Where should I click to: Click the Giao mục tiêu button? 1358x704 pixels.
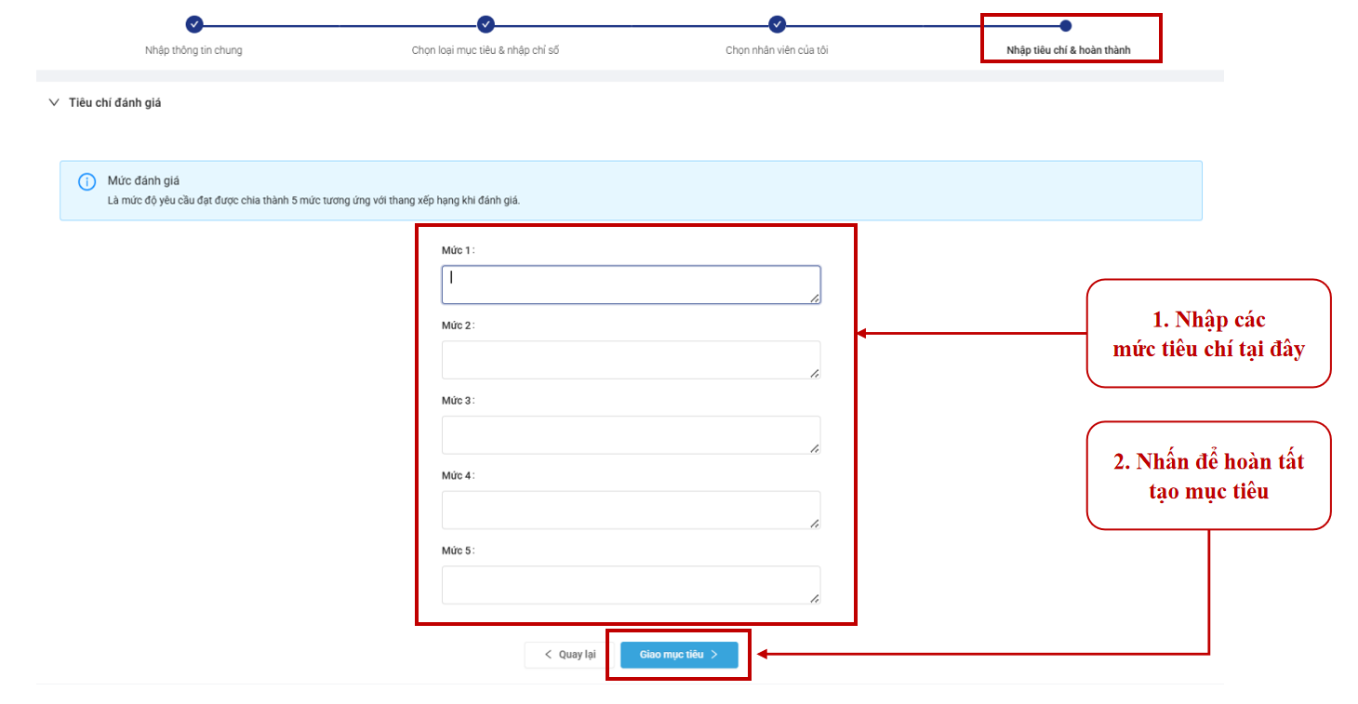(x=679, y=655)
